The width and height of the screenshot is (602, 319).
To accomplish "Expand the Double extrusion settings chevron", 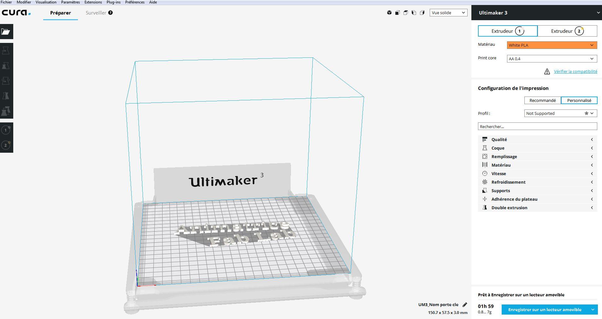I will pos(592,208).
